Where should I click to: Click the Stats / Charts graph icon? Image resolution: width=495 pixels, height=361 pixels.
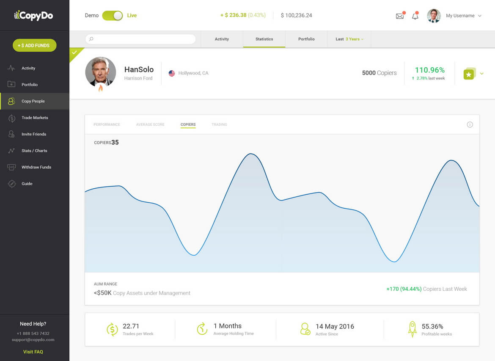click(11, 151)
